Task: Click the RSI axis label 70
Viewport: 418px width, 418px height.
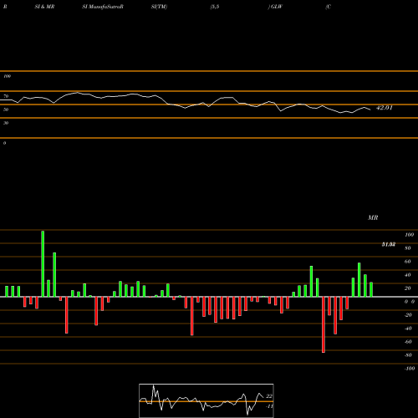Action: (6, 96)
